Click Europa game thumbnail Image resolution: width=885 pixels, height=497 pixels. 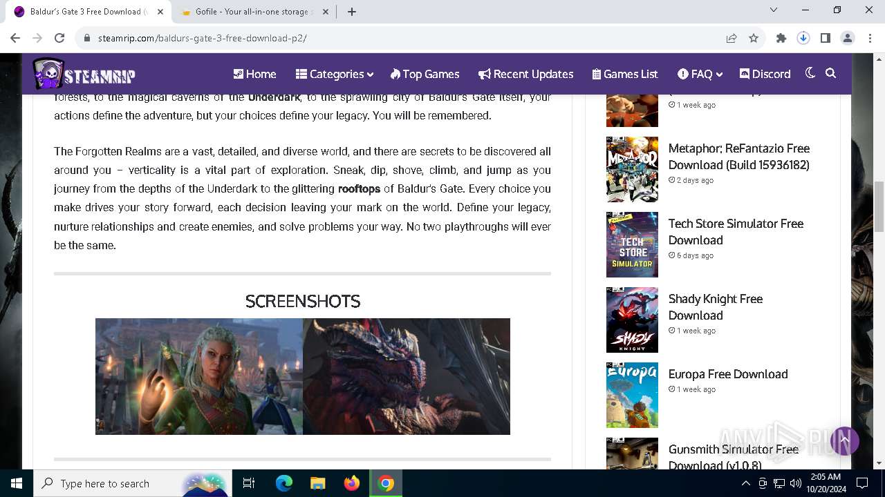(632, 395)
